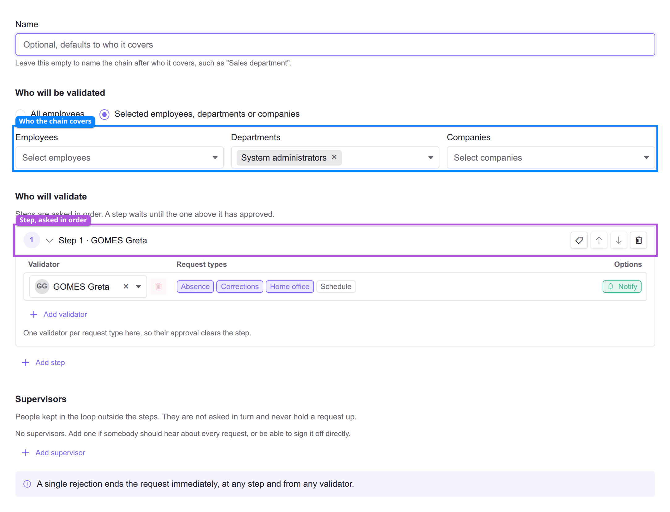Remove the System administrators tag
This screenshot has height=512, width=670.
(x=334, y=157)
